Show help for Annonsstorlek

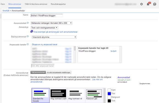[x=28, y=23]
